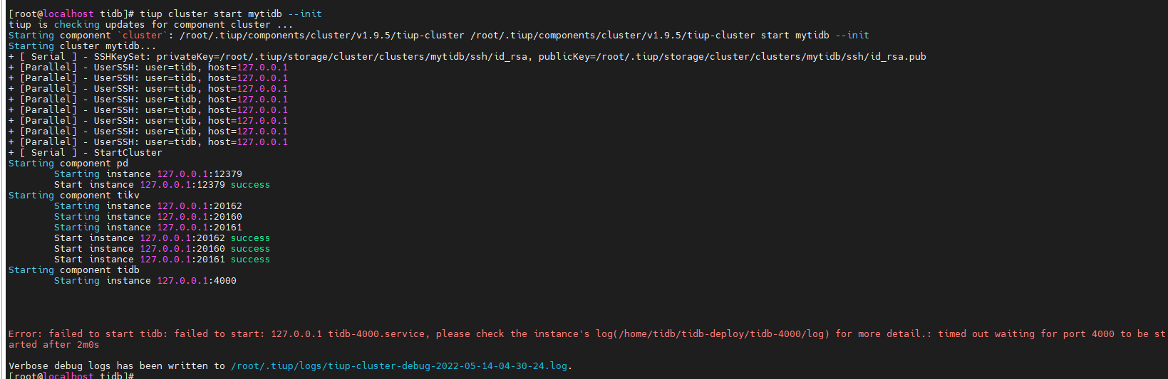This screenshot has width=1168, height=379.
Task: Click the "Starting cluster mytidb..." line
Action: pyautogui.click(x=82, y=46)
